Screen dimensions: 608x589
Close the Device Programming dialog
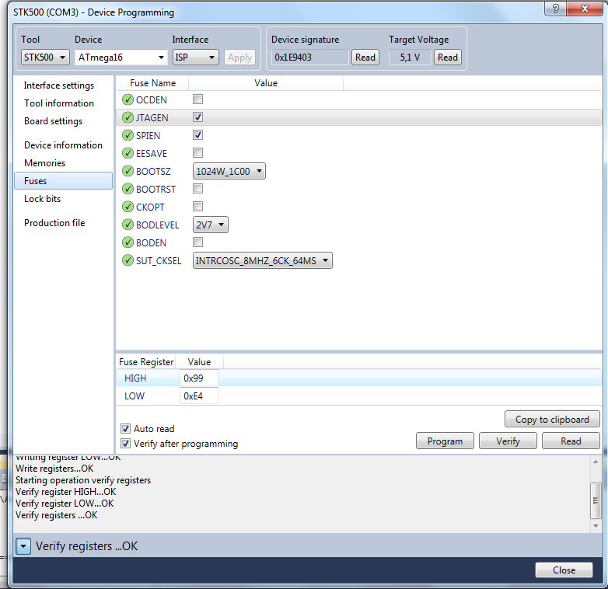[x=564, y=570]
